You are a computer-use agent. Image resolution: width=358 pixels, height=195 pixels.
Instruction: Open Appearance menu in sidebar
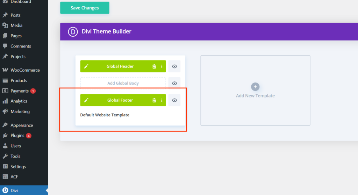(x=24, y=125)
